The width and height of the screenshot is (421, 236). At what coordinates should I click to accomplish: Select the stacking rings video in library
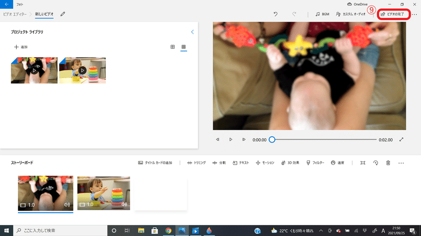83,70
